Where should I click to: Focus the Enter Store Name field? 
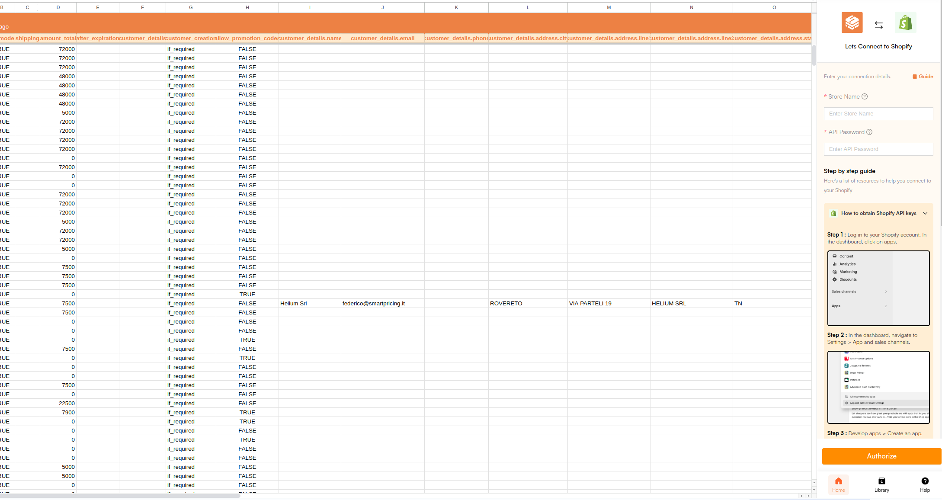[878, 114]
